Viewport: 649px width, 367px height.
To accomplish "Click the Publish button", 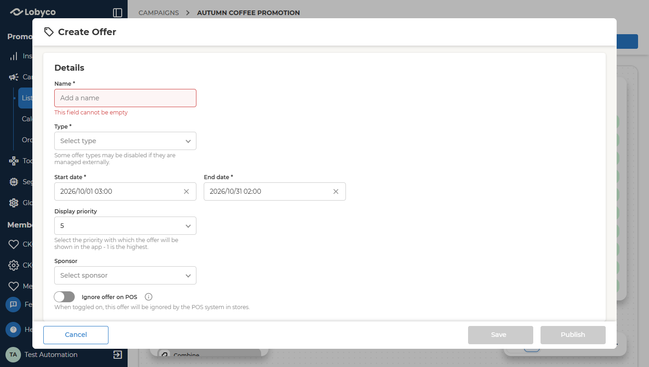I will [573, 335].
